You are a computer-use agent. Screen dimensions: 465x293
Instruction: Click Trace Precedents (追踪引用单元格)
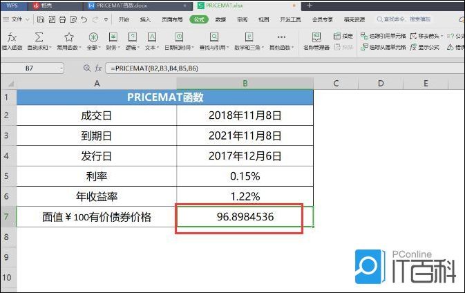pos(383,36)
